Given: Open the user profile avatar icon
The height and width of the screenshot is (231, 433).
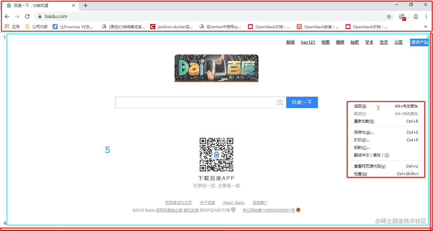Looking at the screenshot, I should pyautogui.click(x=416, y=16).
